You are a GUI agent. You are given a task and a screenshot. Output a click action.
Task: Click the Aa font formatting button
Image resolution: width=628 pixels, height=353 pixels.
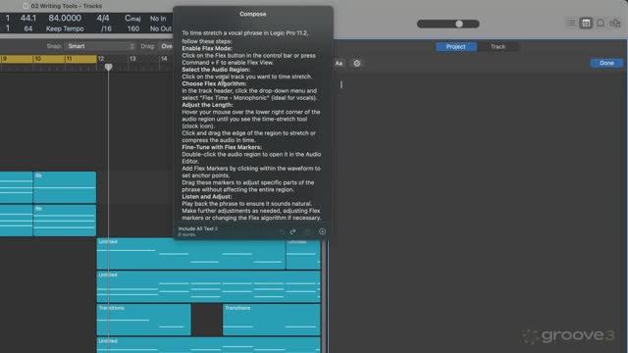[x=339, y=63]
